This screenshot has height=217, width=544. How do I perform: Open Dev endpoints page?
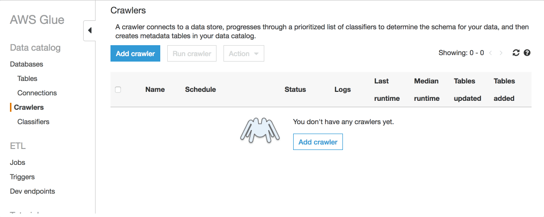32,191
